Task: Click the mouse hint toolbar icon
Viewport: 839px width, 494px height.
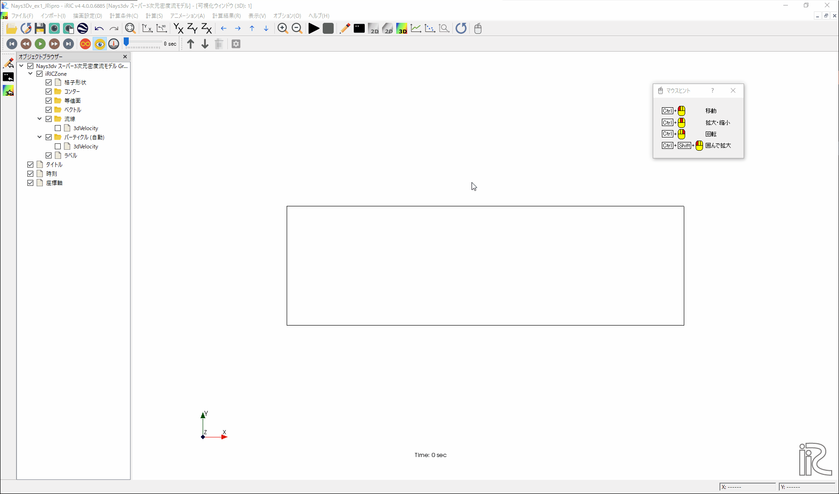Action: pos(478,28)
